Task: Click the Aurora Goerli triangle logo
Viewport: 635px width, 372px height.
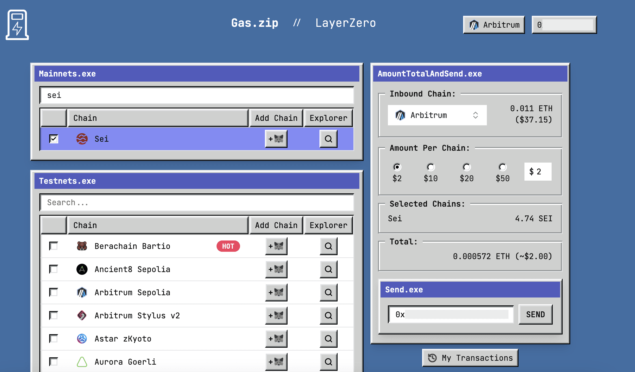Action: coord(82,362)
